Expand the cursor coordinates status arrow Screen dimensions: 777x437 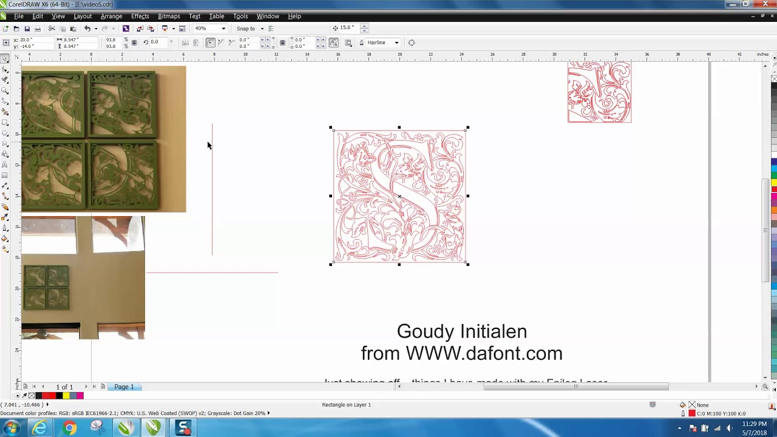[47, 405]
